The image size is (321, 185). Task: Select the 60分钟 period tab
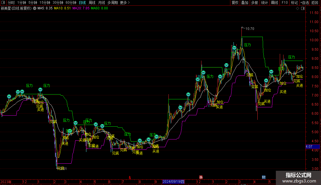[71, 3]
